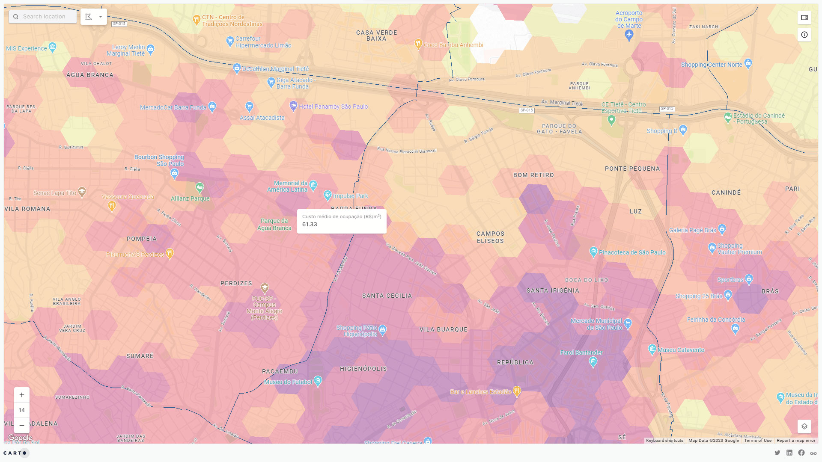
Task: Open Keyboard shortcuts link
Action: (664, 441)
